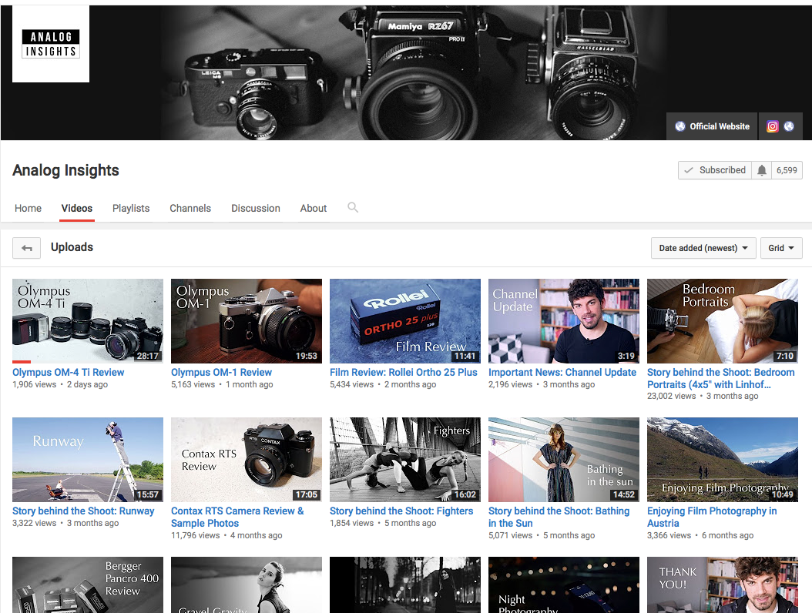Click the Bedroom Portraits video thumbnail
812x613 pixels.
pos(723,321)
